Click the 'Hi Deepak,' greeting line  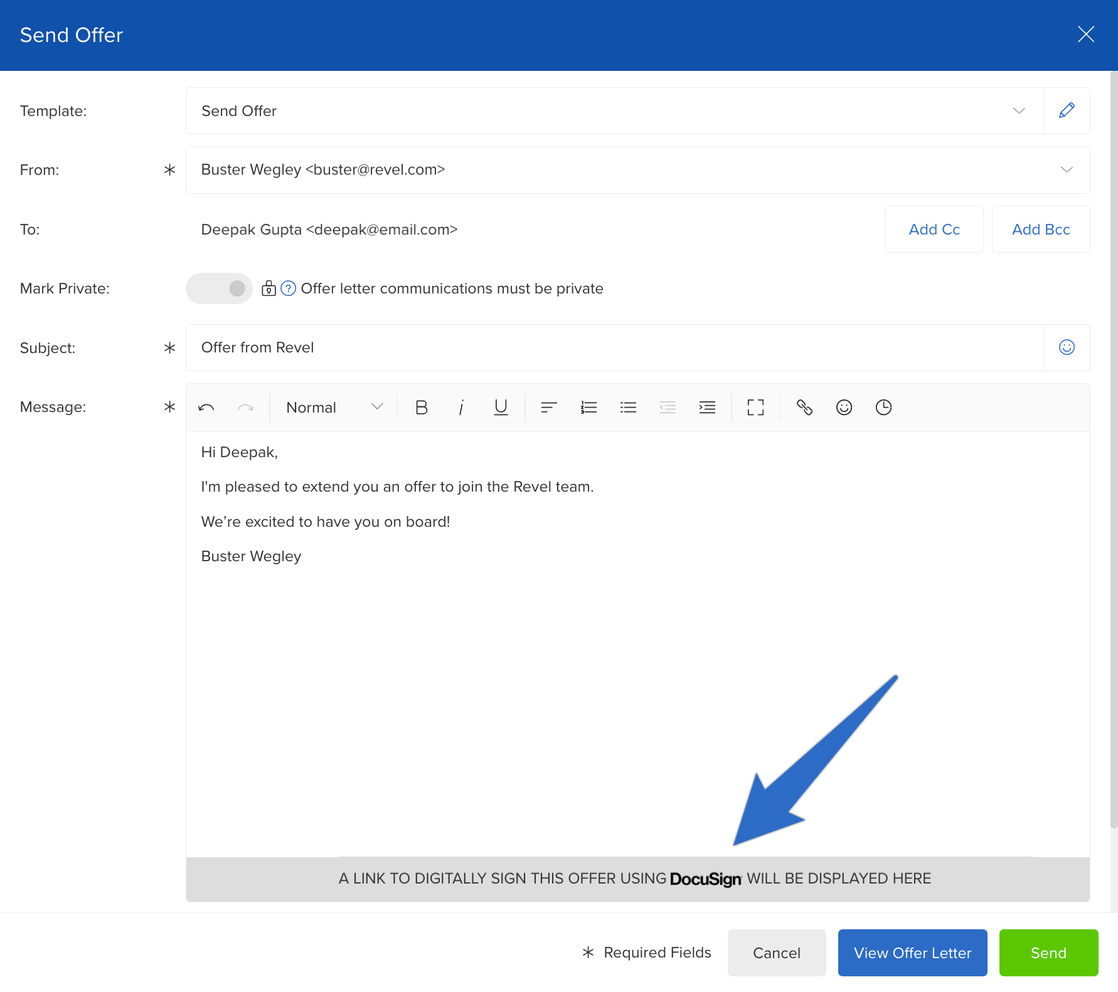coord(239,452)
